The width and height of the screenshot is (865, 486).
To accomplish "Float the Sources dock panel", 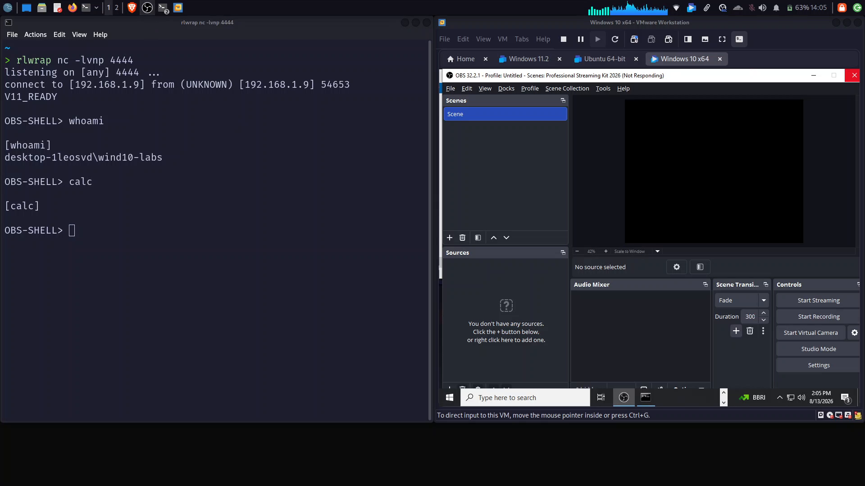I will click(563, 252).
